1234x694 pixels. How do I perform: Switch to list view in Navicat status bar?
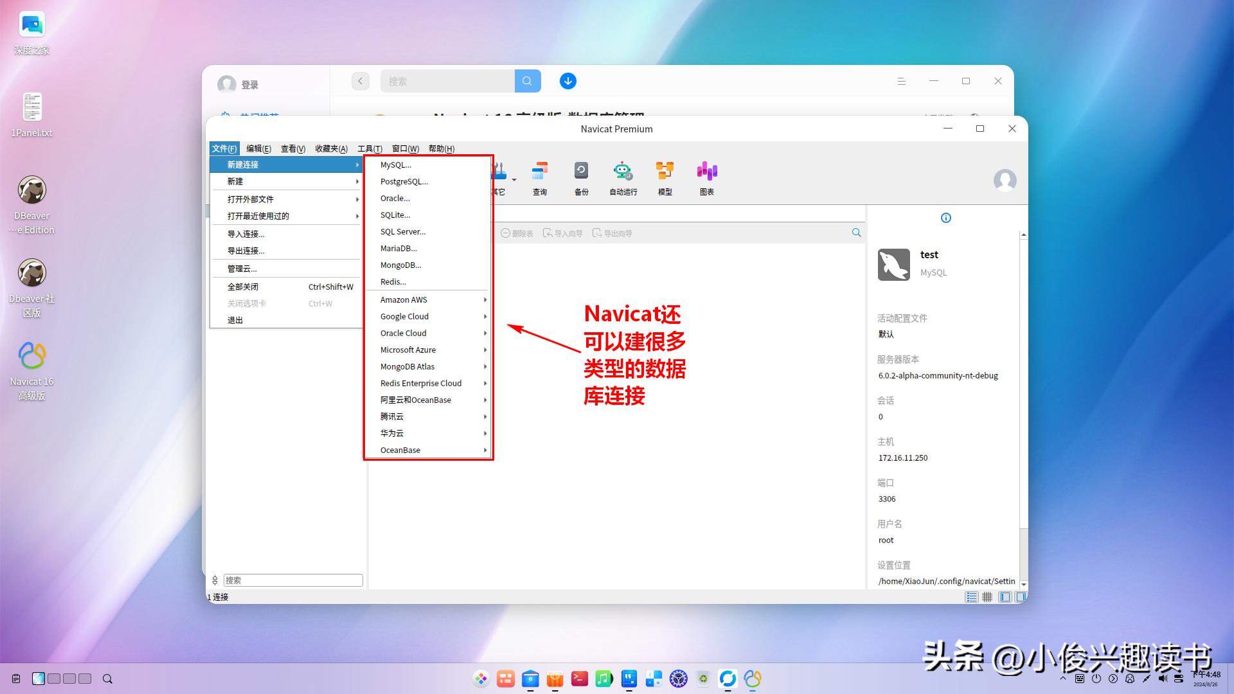click(971, 597)
